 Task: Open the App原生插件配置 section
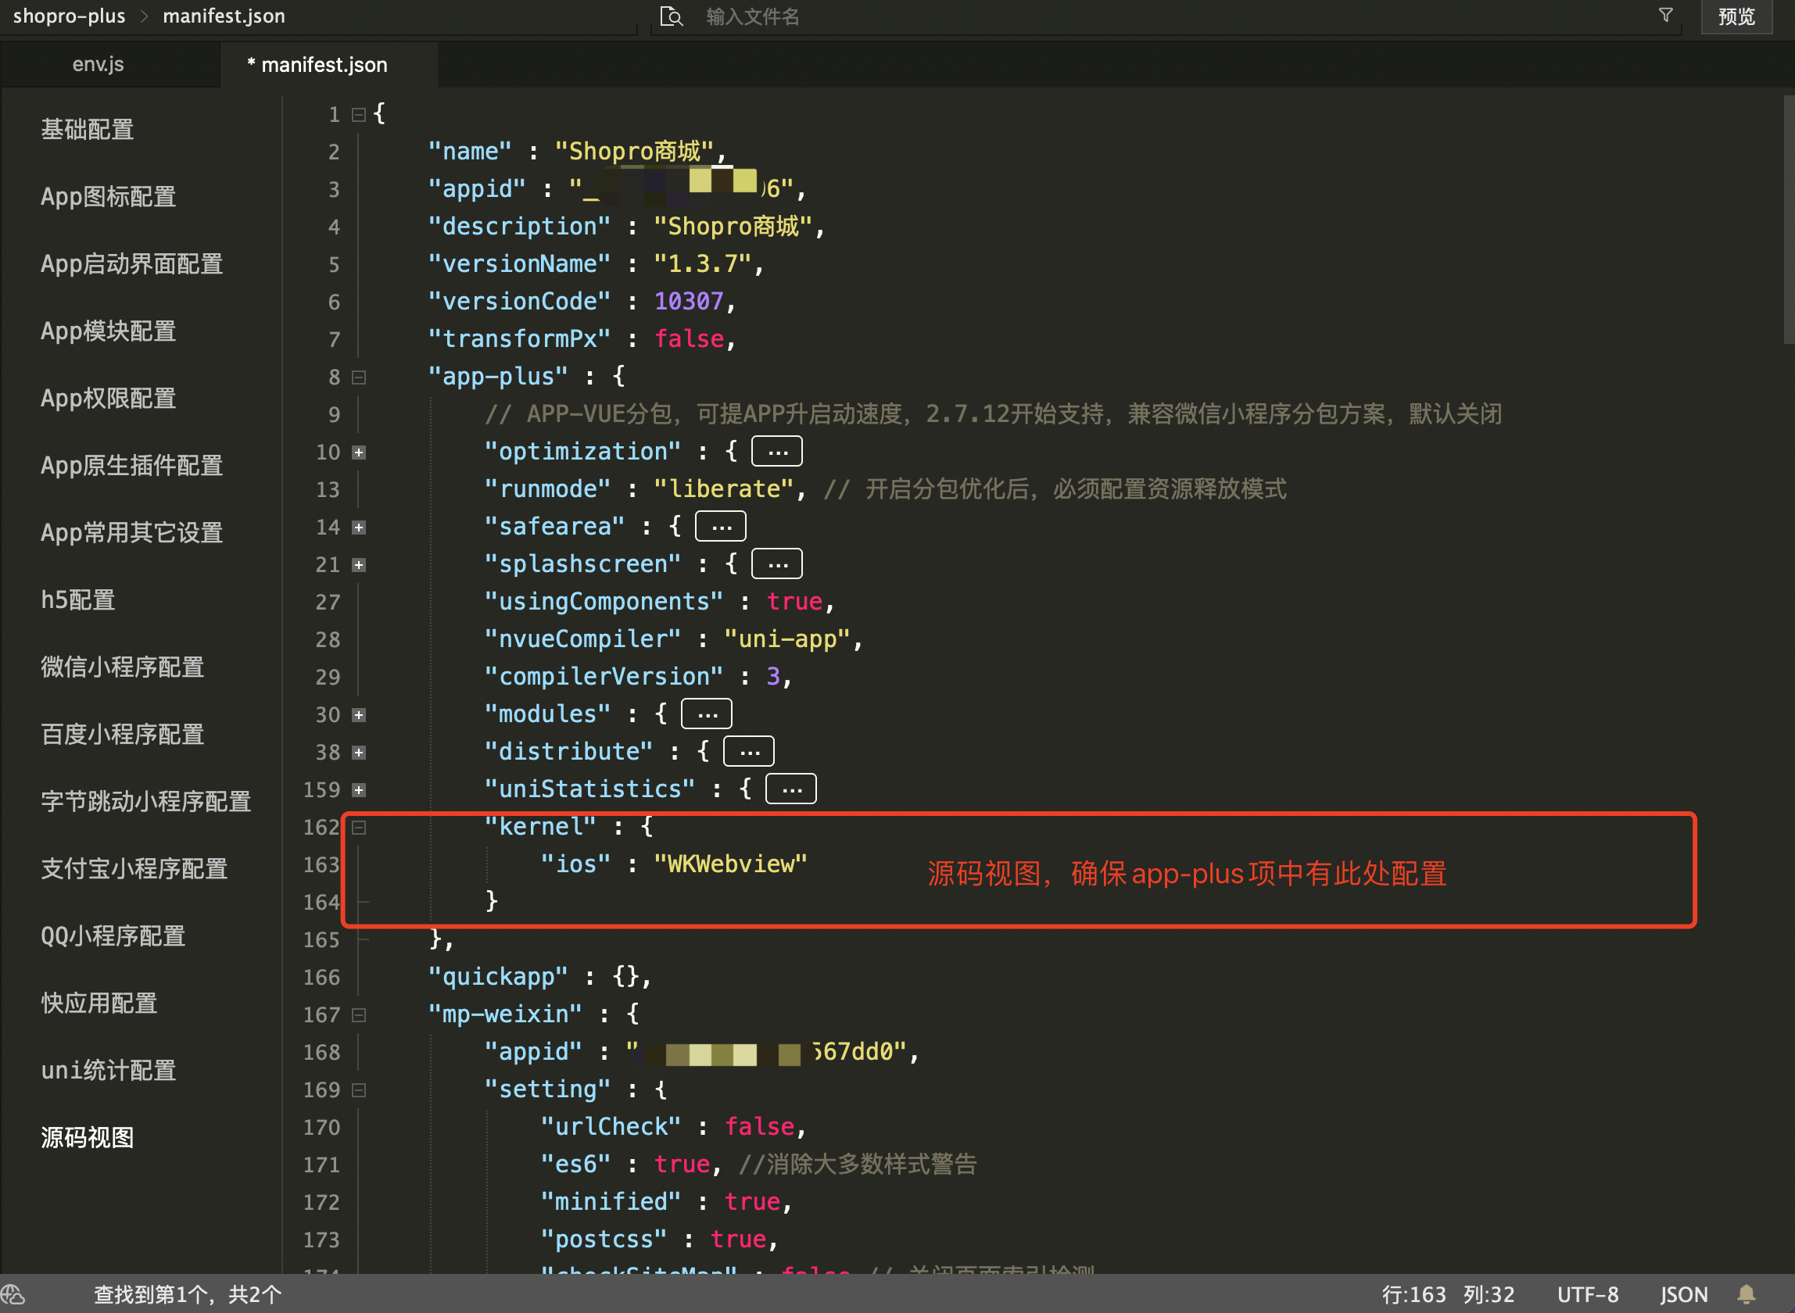(132, 465)
